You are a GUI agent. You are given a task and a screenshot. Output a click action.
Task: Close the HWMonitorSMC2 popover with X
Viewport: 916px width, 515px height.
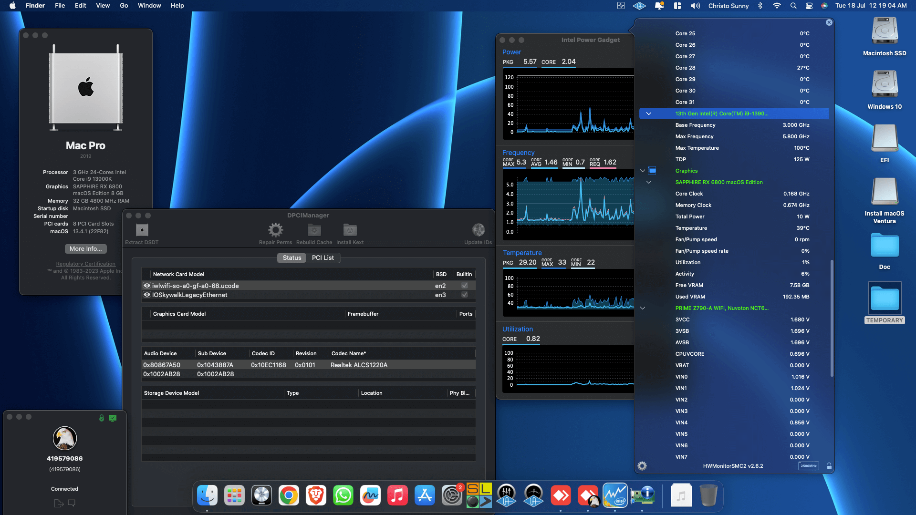tap(829, 22)
